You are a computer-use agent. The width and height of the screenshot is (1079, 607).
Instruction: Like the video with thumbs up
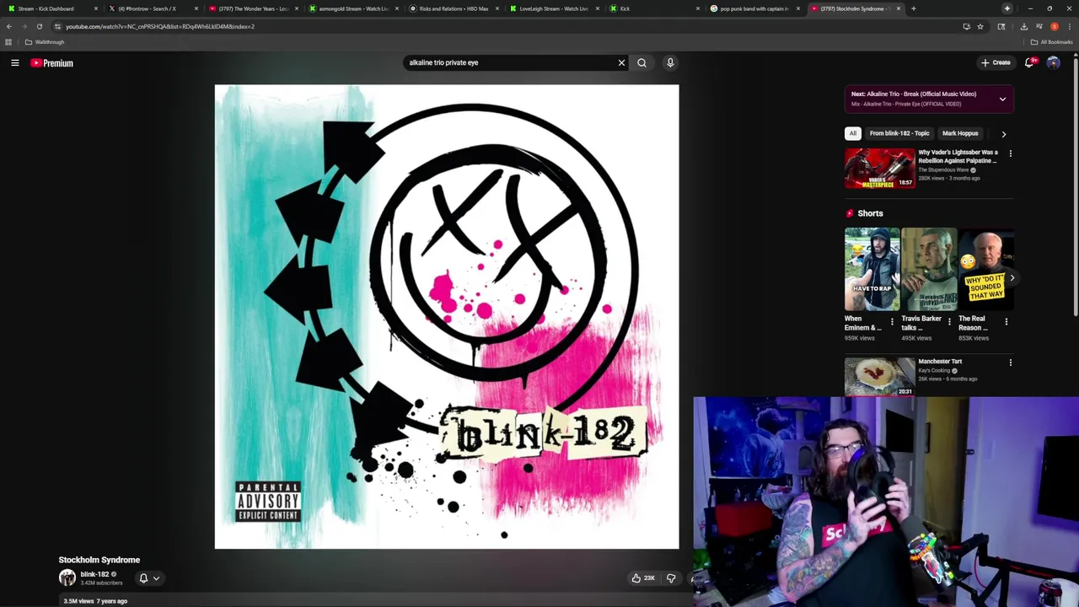pos(643,577)
